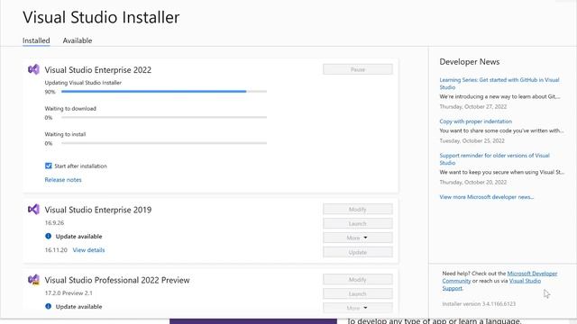Open Support reminder for older versions article
This screenshot has width=577, height=324.
coord(495,159)
